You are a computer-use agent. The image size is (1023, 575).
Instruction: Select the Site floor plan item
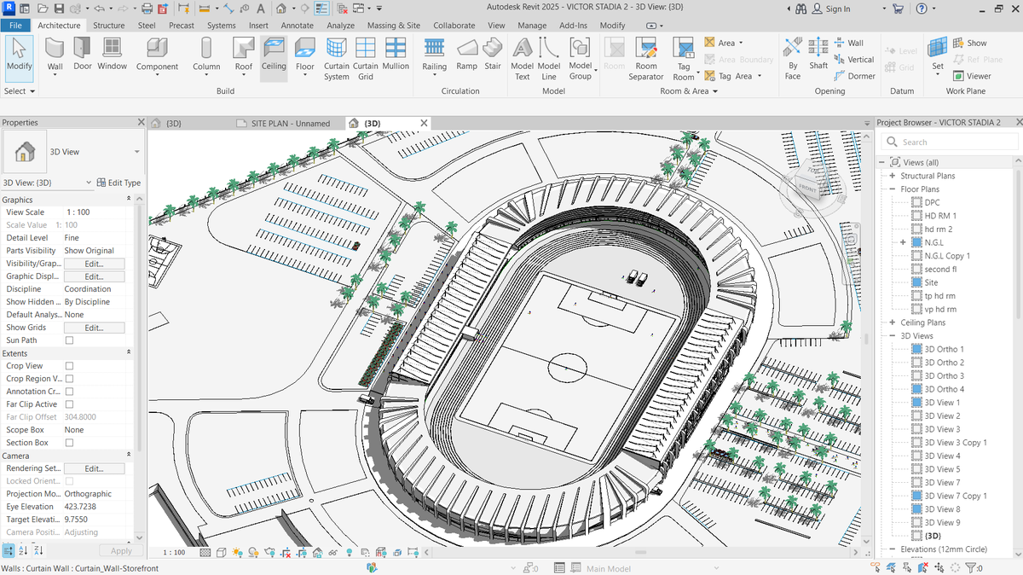[931, 282]
